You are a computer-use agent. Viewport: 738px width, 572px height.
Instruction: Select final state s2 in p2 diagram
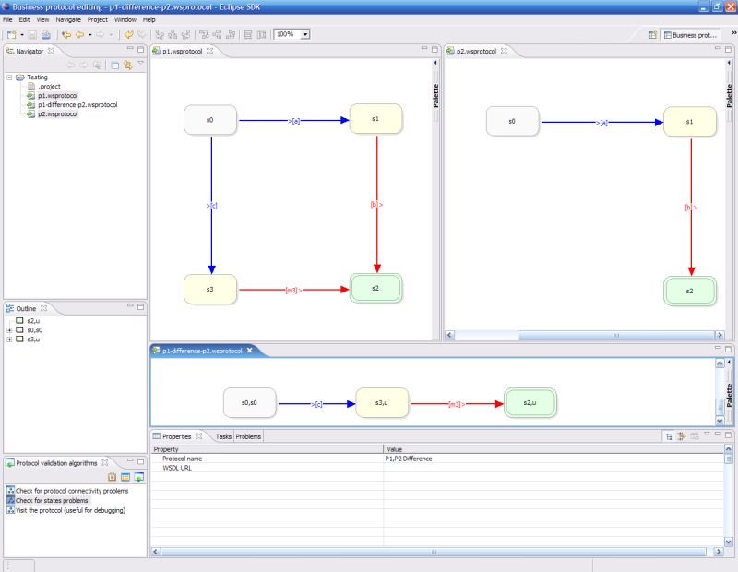689,291
